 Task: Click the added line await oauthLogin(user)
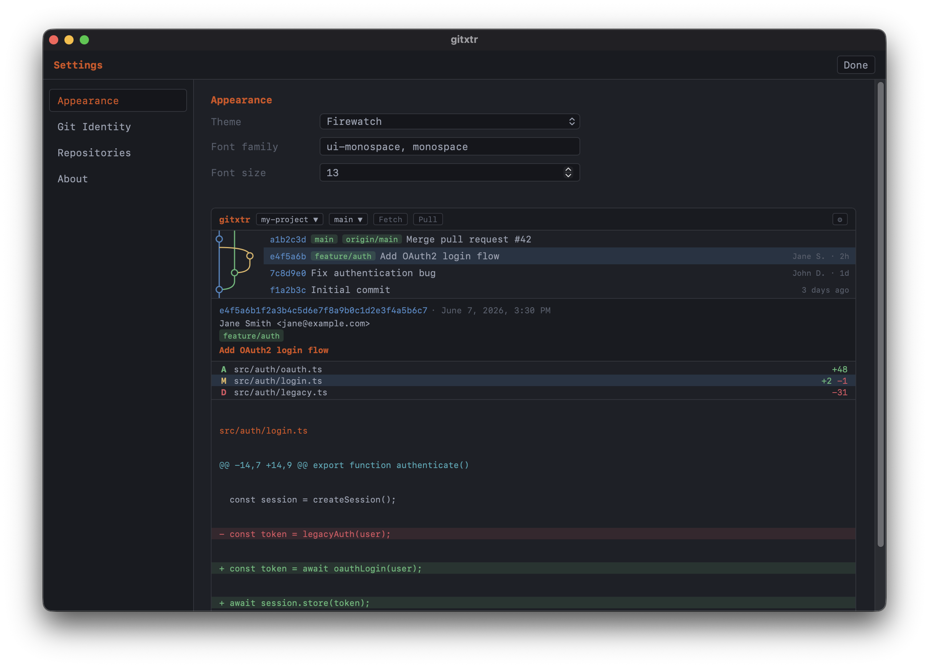point(533,568)
